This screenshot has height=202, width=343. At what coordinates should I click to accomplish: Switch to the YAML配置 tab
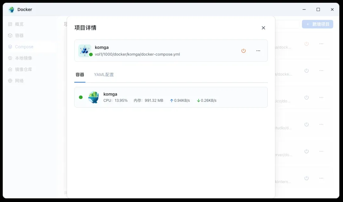click(x=104, y=75)
